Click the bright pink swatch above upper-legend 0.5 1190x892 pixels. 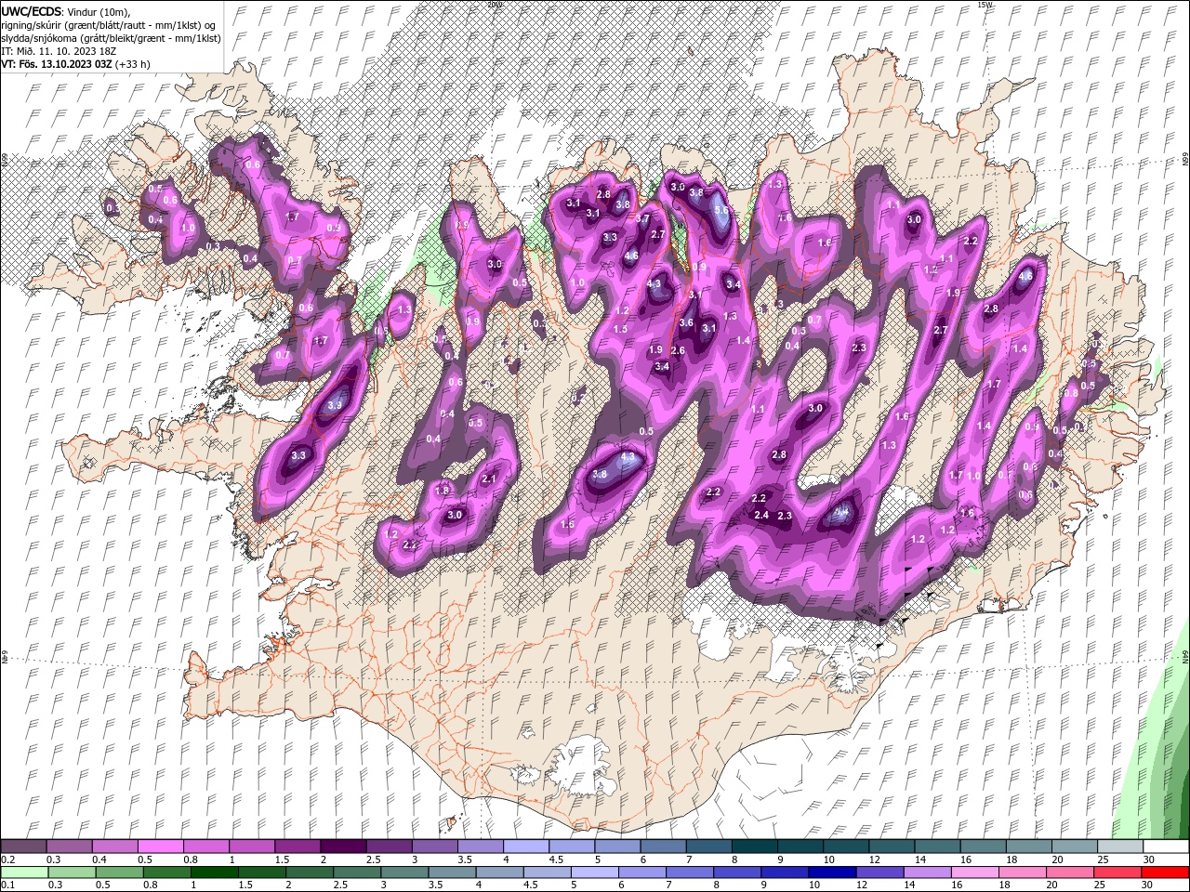tap(160, 846)
